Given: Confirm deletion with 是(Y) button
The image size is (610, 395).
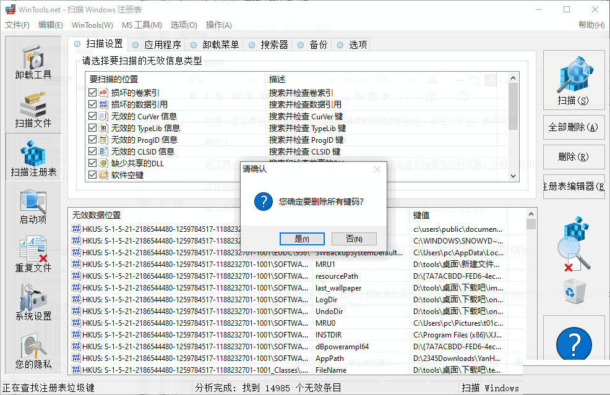Looking at the screenshot, I should [302, 239].
